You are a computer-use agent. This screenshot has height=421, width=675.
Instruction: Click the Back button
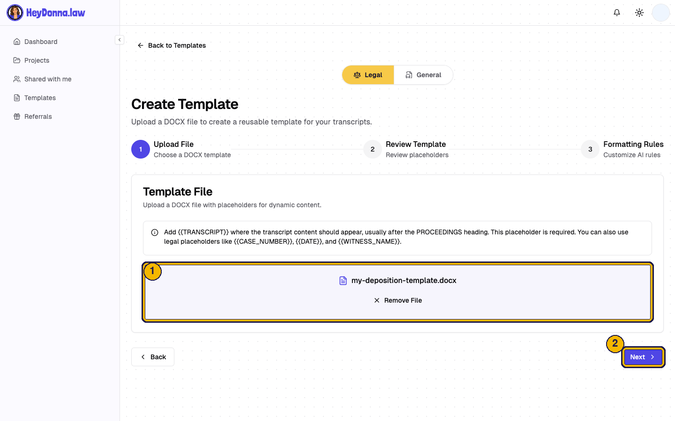[153, 357]
